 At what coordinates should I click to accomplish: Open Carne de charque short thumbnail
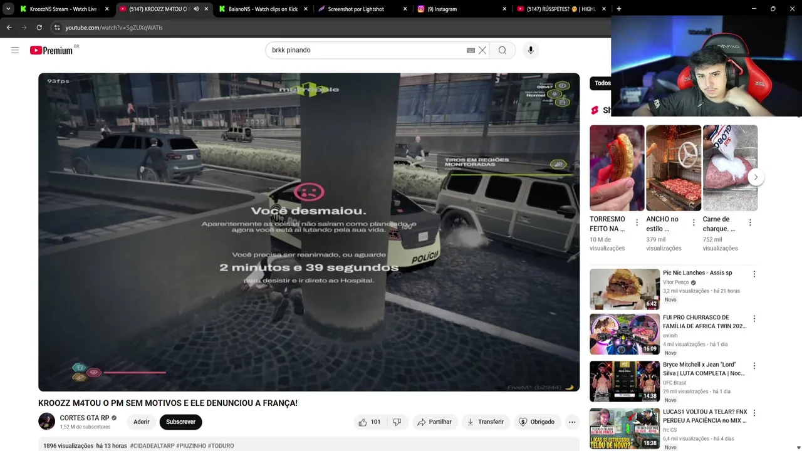(x=730, y=168)
